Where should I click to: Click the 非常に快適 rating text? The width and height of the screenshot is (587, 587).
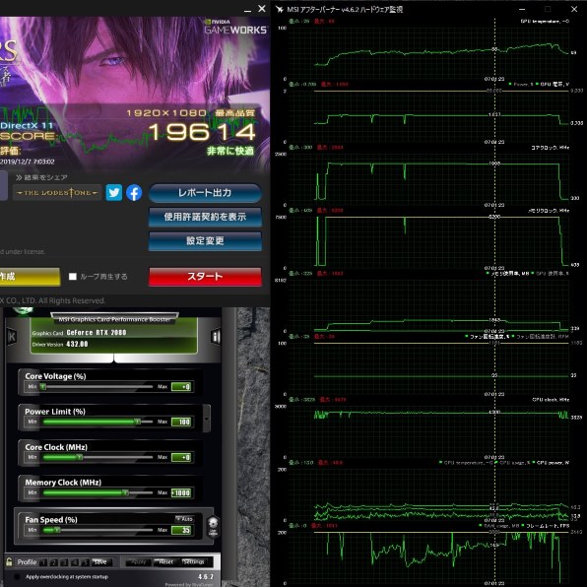point(230,151)
